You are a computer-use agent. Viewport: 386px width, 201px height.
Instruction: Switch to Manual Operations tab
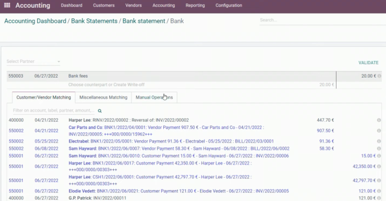point(154,97)
